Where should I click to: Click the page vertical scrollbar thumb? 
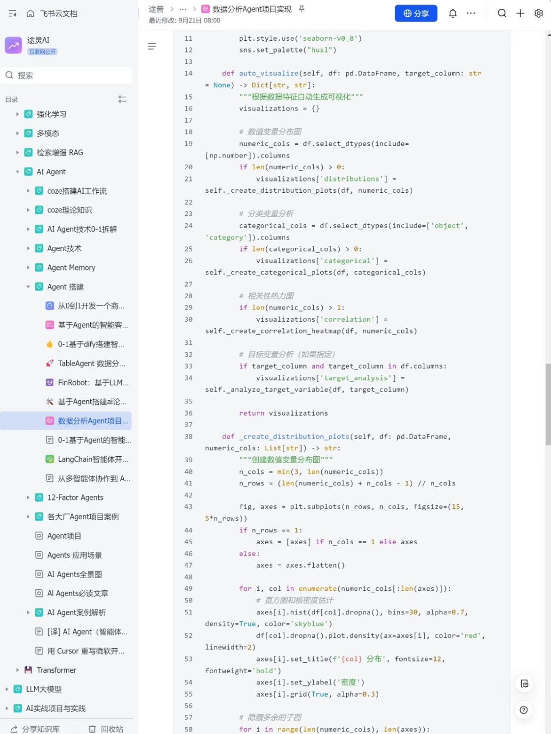point(548,404)
